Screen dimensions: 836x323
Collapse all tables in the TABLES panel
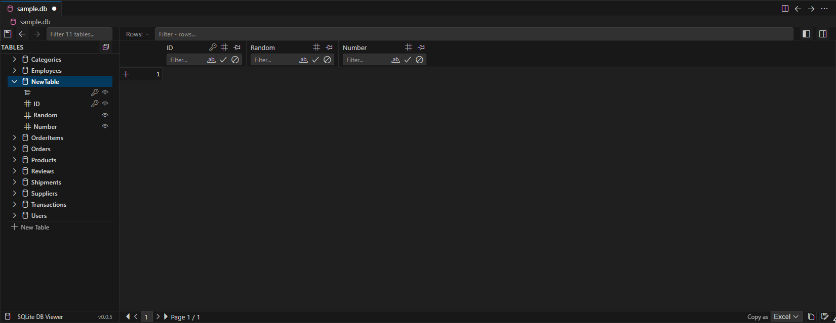[105, 47]
